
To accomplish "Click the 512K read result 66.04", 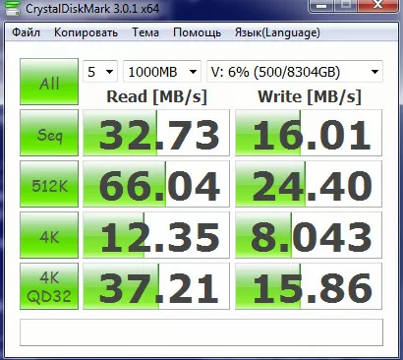I will pyautogui.click(x=156, y=184).
